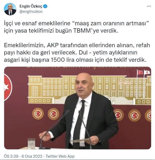Click the paragraph mentioning 1500 lira

[x=77, y=53]
